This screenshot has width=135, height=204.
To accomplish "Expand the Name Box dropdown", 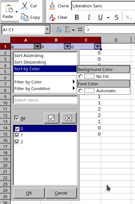I will 47,30.
